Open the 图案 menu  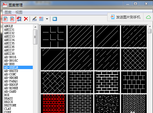pos(8,12)
